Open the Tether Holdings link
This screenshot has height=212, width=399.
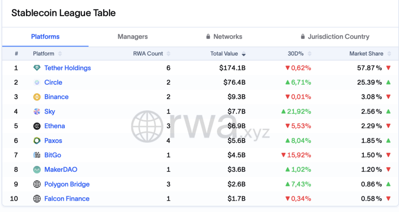pos(67,68)
